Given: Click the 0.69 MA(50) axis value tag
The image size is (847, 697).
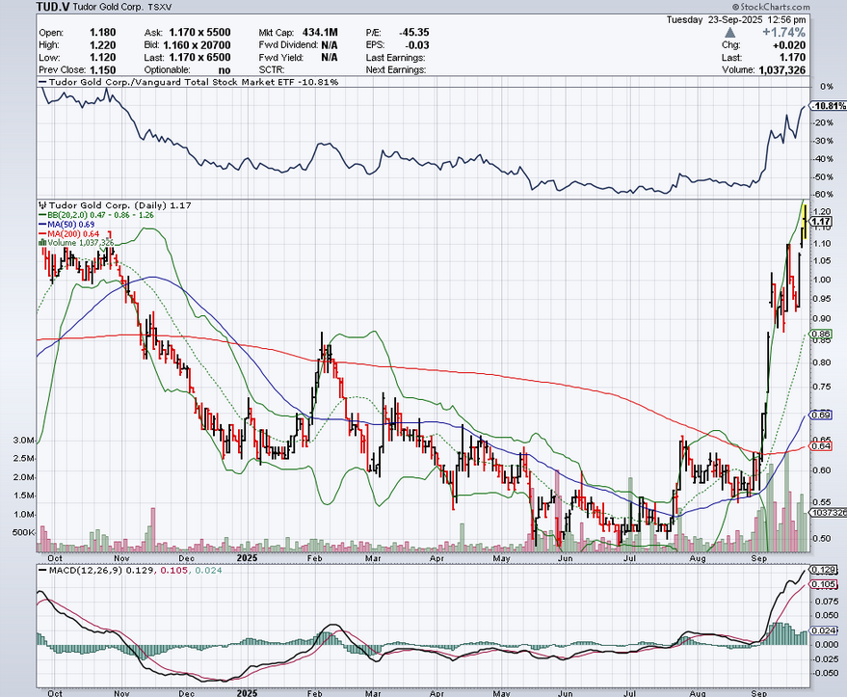Looking at the screenshot, I should (x=821, y=415).
